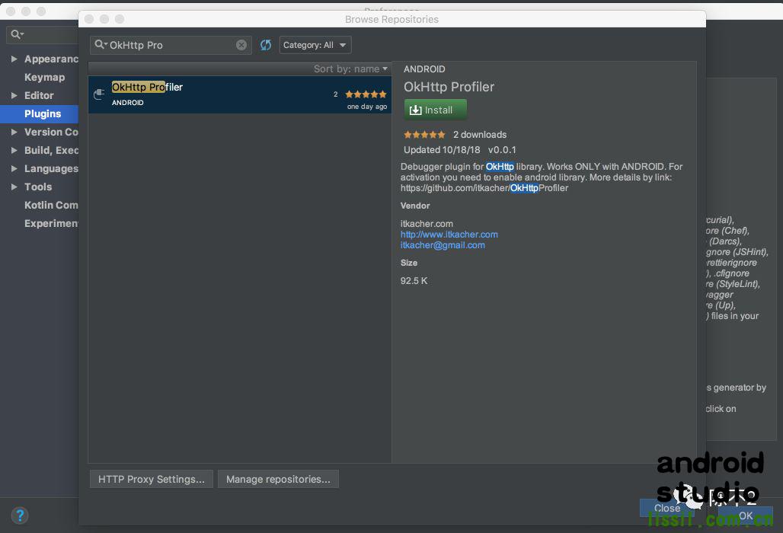Image resolution: width=783 pixels, height=533 pixels.
Task: Select Experimental in Preferences sidebar
Action: 51,223
